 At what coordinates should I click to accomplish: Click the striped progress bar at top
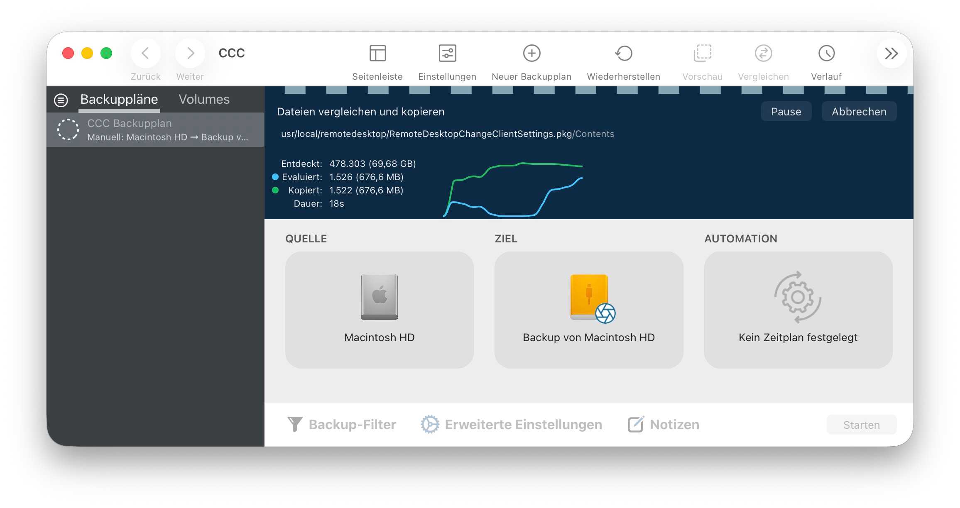point(589,90)
